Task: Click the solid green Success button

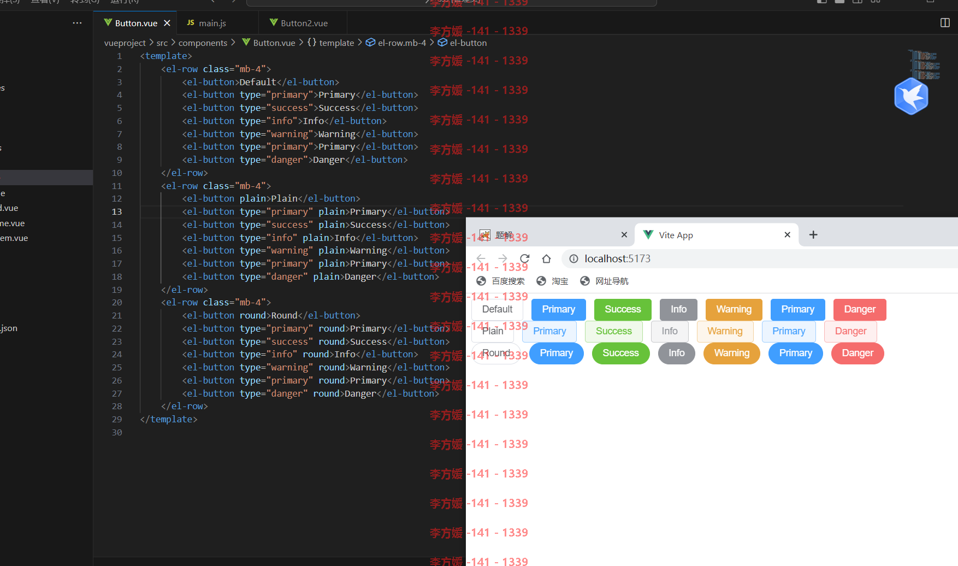Action: (x=623, y=309)
